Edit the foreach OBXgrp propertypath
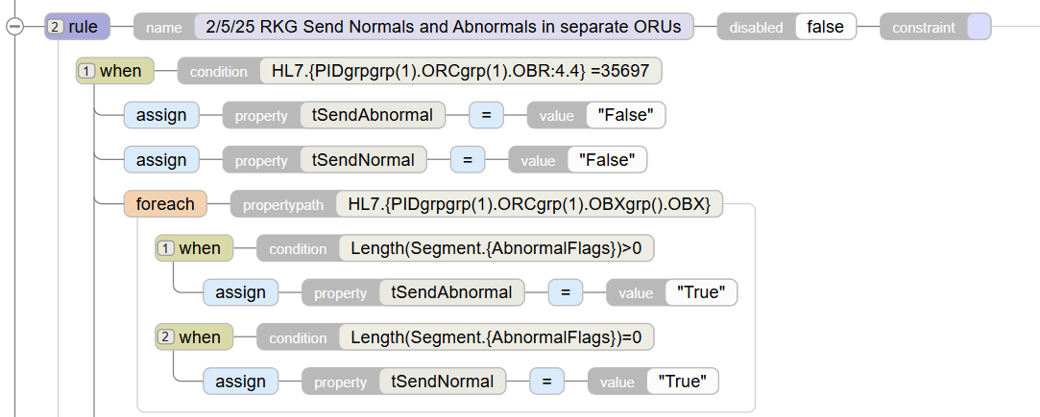This screenshot has height=417, width=1040. (x=529, y=204)
